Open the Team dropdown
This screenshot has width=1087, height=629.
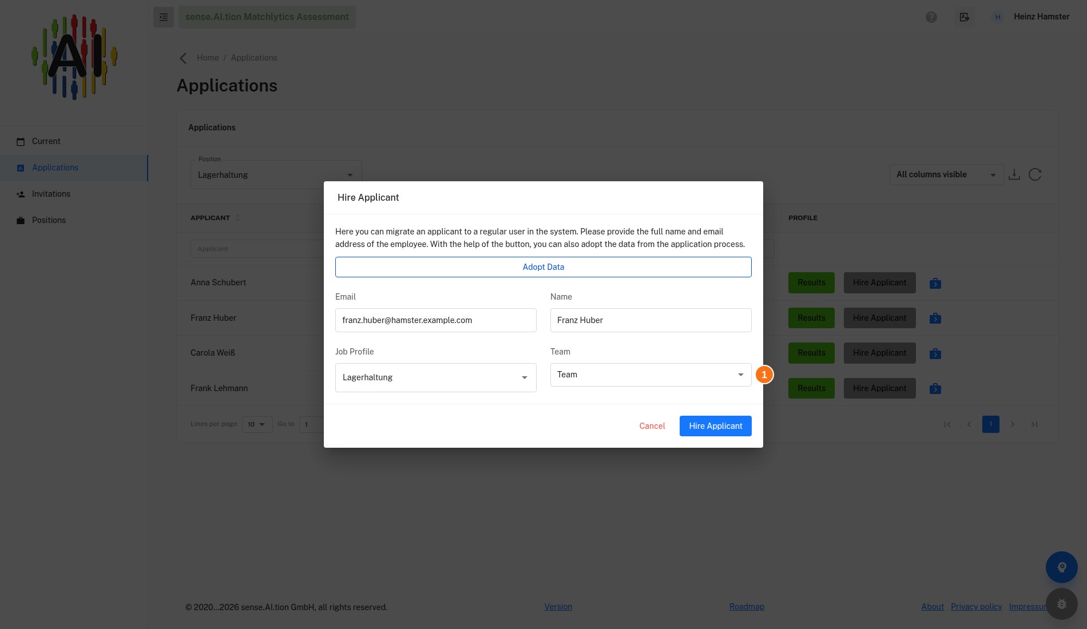pyautogui.click(x=651, y=375)
